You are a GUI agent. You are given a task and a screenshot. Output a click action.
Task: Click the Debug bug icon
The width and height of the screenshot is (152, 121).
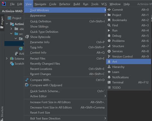(109, 36)
